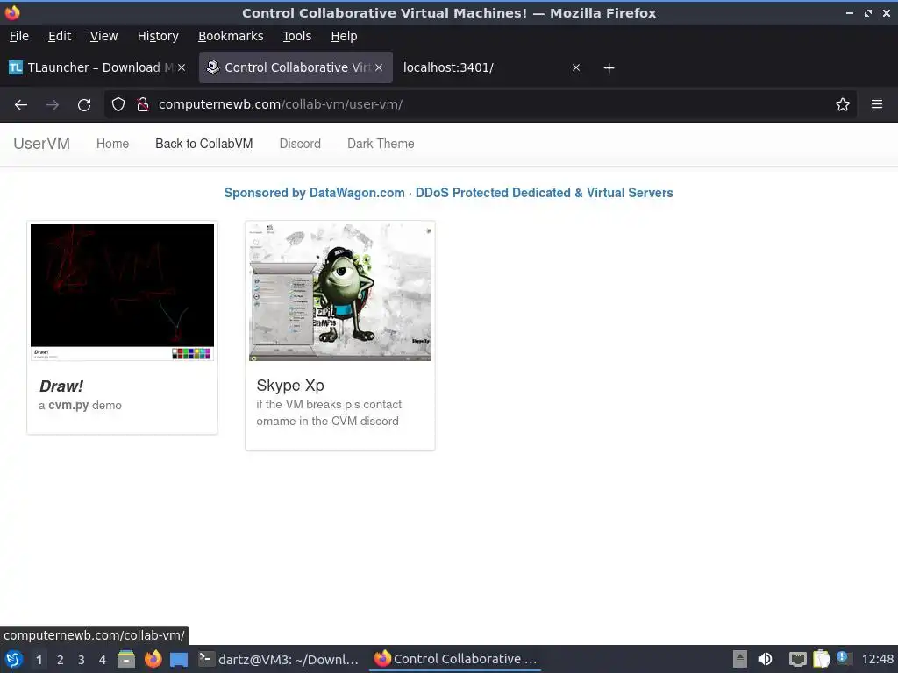The width and height of the screenshot is (898, 673).
Task: Reload the current page
Action: 84,105
